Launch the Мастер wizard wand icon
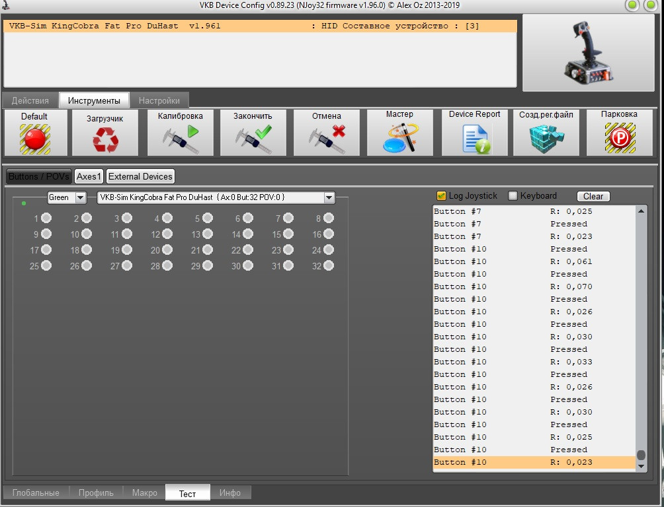The image size is (664, 507). (x=400, y=137)
